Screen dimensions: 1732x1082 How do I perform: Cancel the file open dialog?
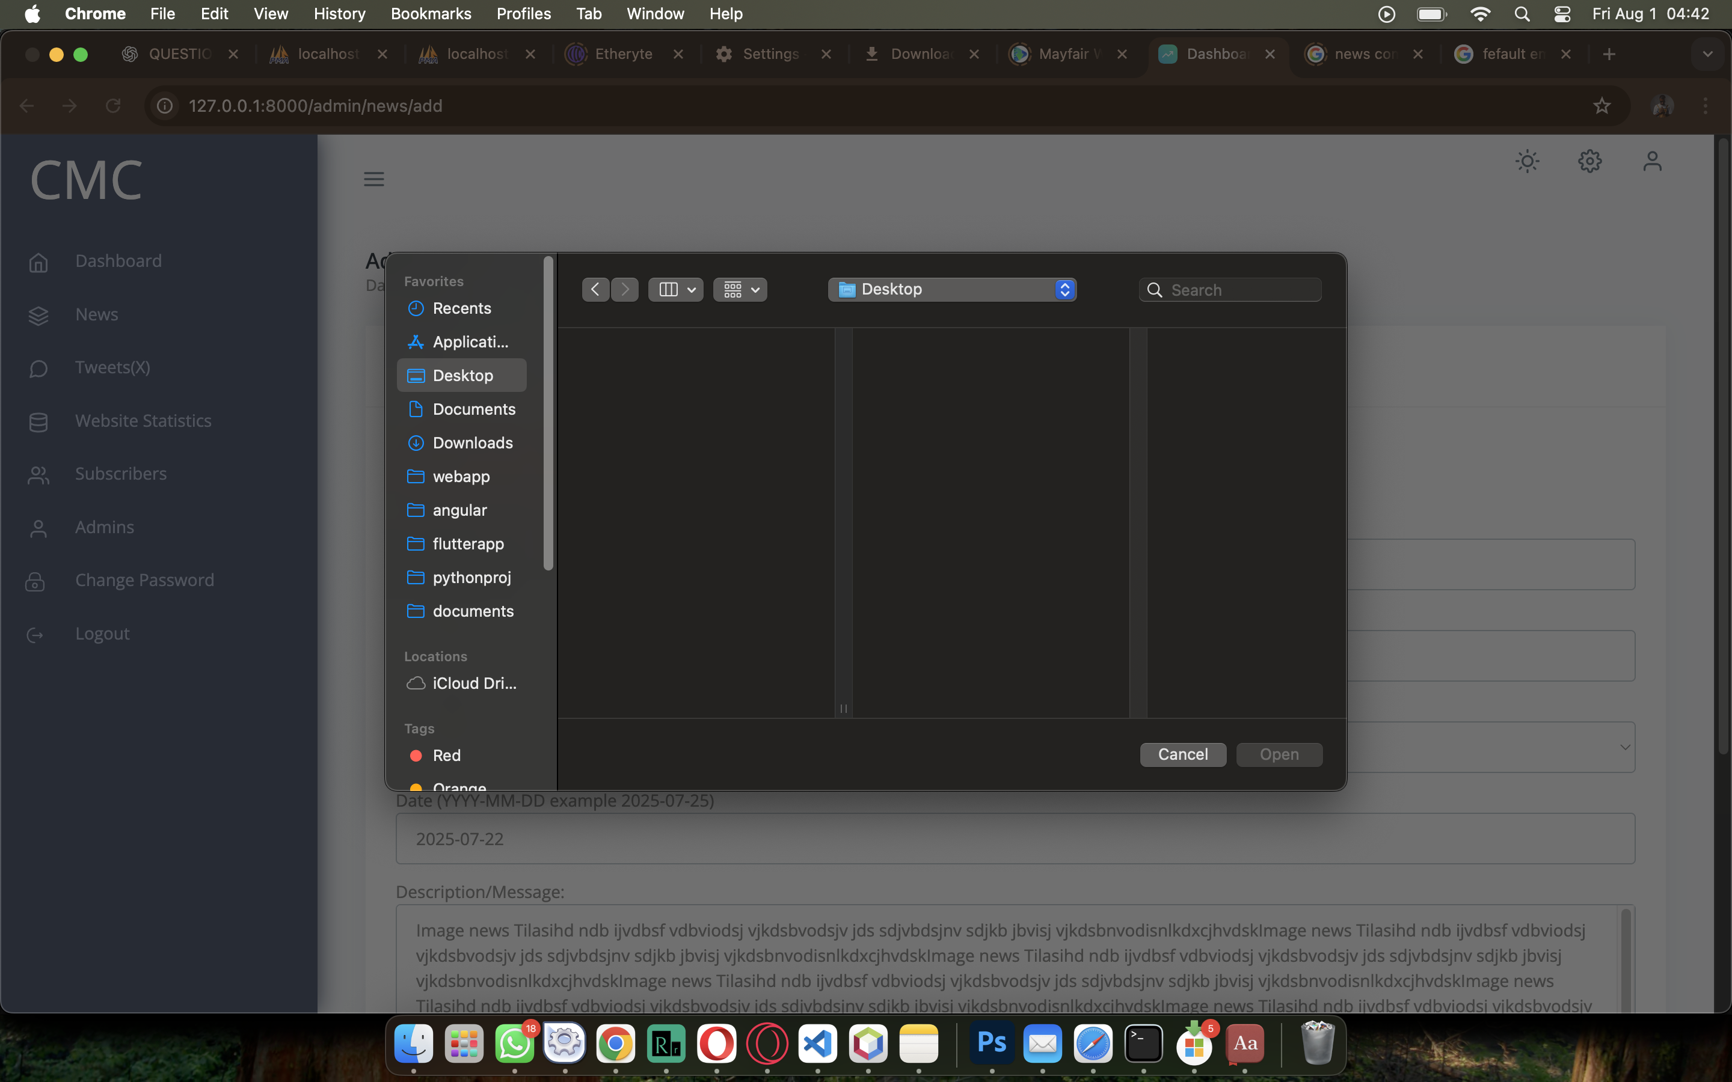1182,754
